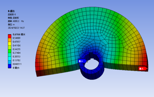Click the legend value '0.13702'
The width and height of the screenshot is (154, 97).
click(x=16, y=60)
